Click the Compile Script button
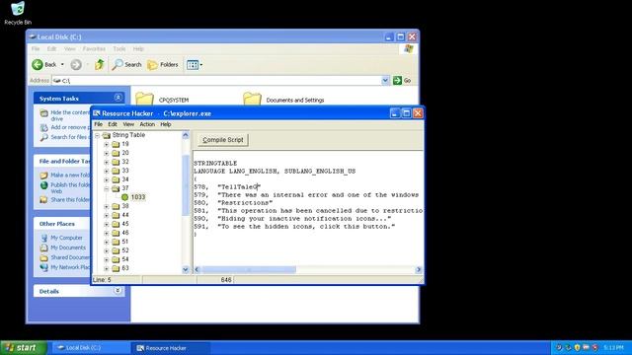632x355 pixels. [x=223, y=140]
